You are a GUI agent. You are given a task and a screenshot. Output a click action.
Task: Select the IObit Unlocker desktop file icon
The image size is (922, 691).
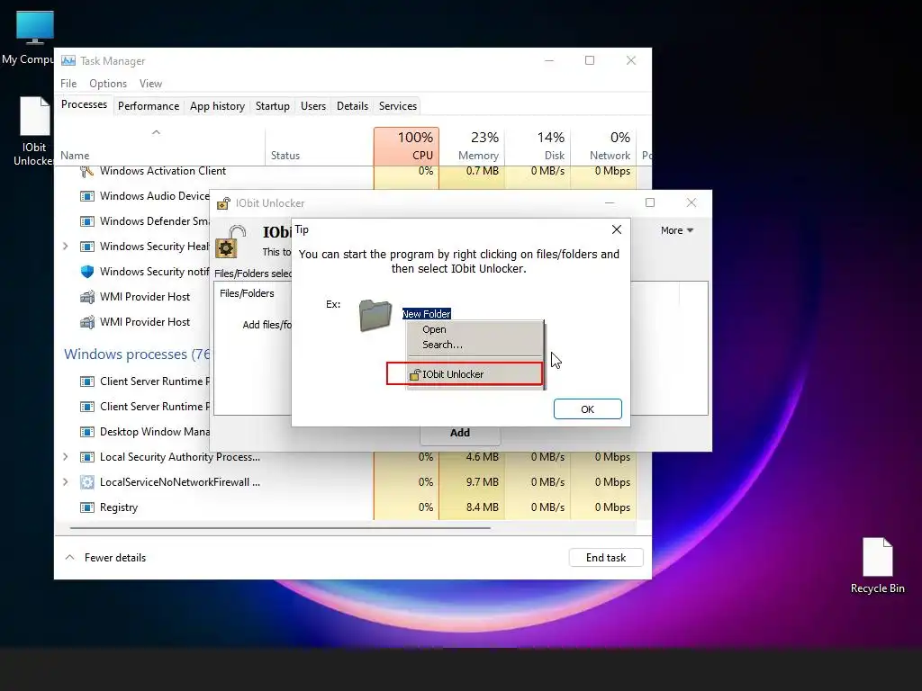point(34,131)
